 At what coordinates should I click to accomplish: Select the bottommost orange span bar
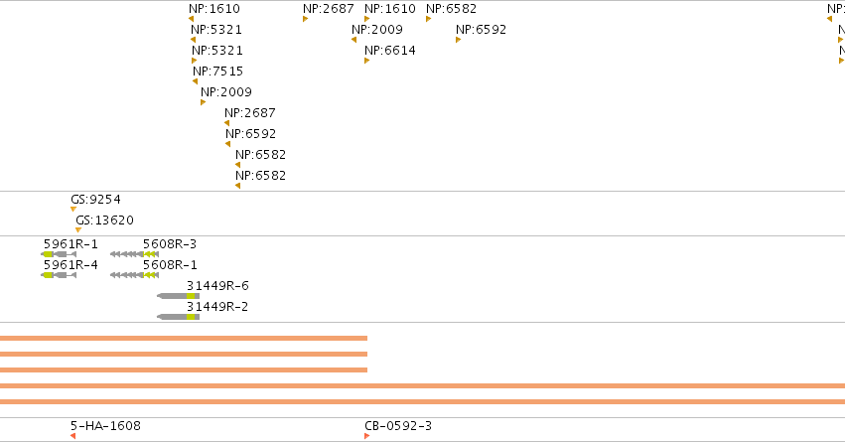[423, 401]
